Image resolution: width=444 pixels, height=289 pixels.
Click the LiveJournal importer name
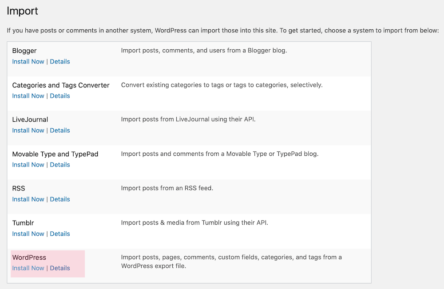[30, 120]
